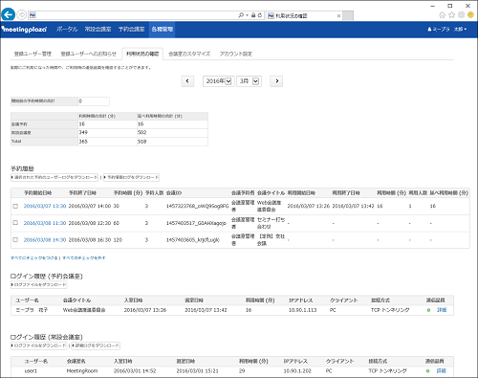This screenshot has height=378, width=478.
Task: Click green quality indicator in user1 row
Action: (428, 371)
